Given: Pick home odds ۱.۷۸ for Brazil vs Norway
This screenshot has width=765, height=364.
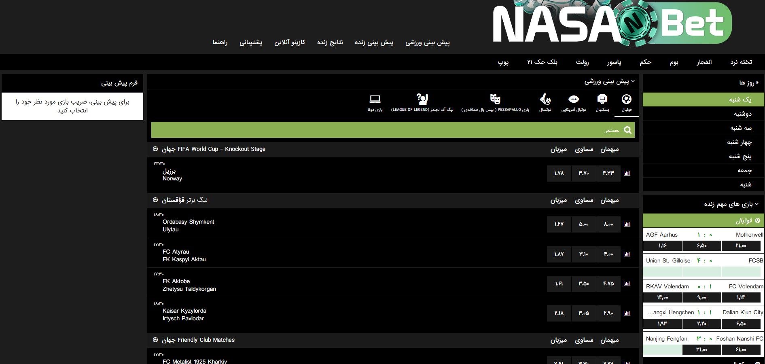Looking at the screenshot, I should pyautogui.click(x=559, y=173).
